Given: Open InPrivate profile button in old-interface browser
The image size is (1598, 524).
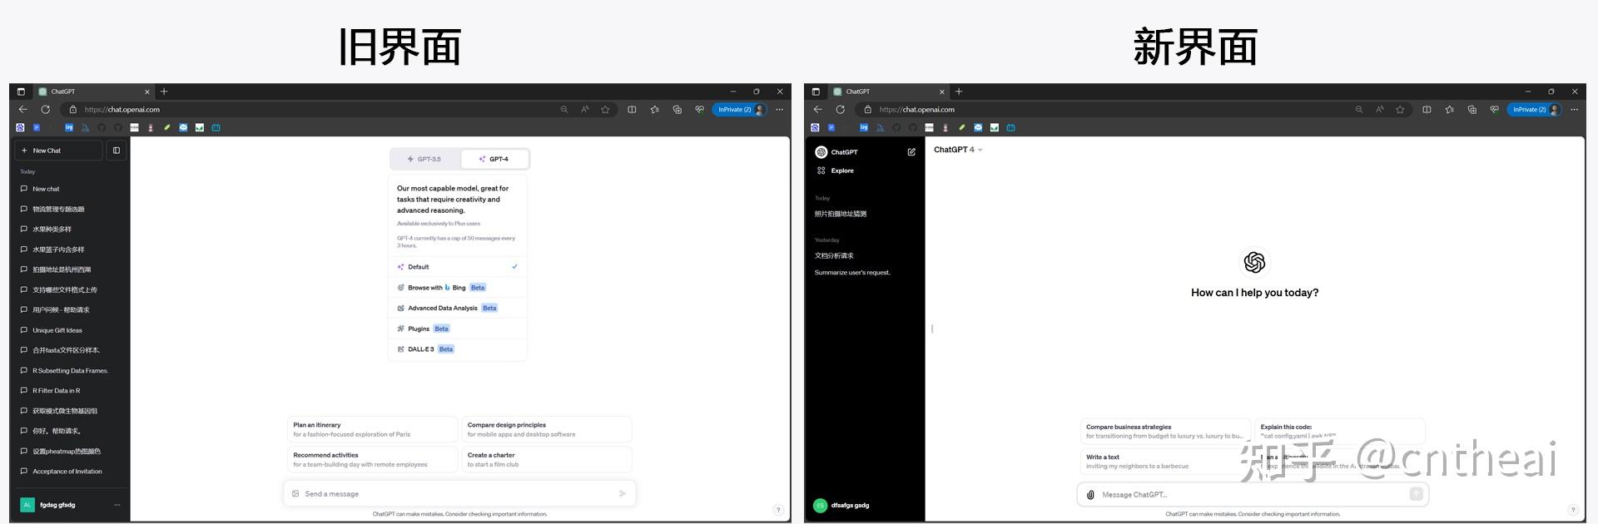Looking at the screenshot, I should point(739,110).
